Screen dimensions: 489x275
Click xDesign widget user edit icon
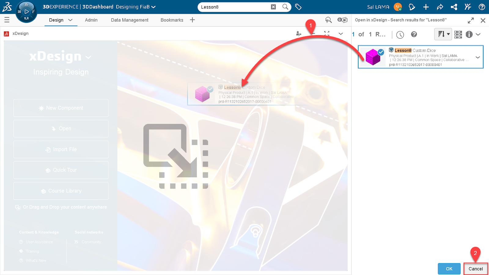299,34
